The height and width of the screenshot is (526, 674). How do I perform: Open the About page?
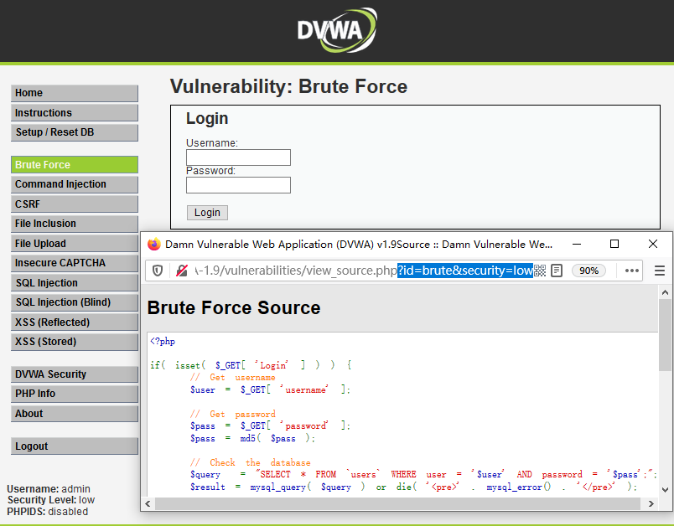pyautogui.click(x=75, y=414)
